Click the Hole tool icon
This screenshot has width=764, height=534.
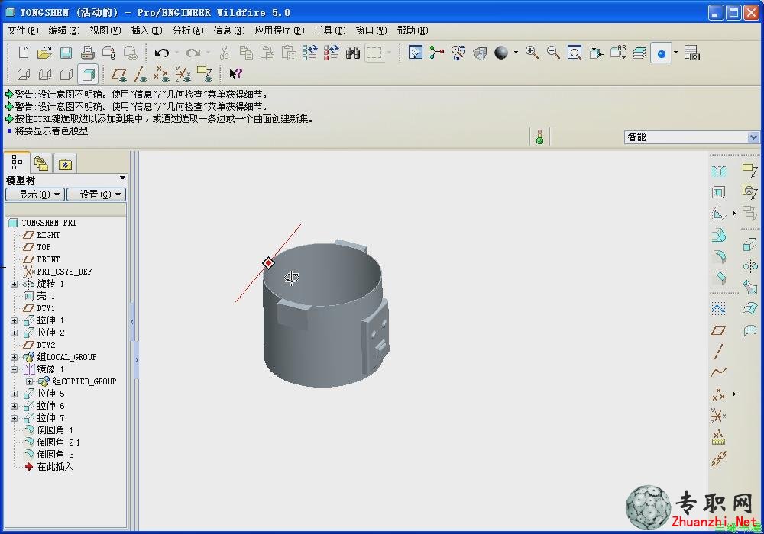coord(719,171)
